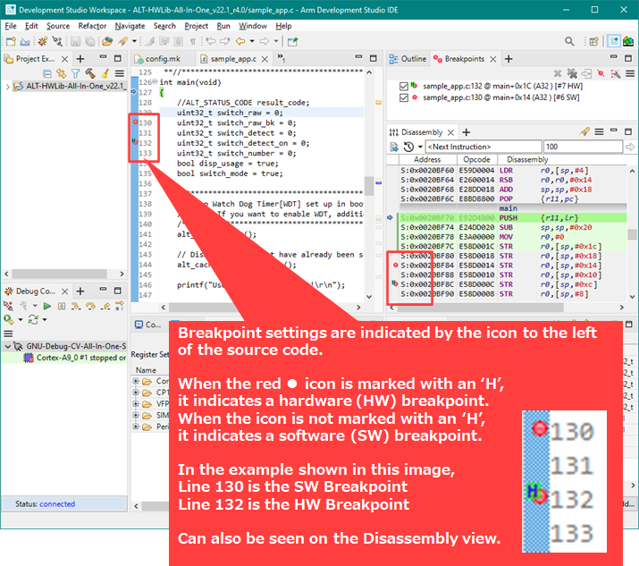Screen dimensions: 639x566
Task: Click the green Continue (resume) debug button
Action: pyautogui.click(x=48, y=306)
